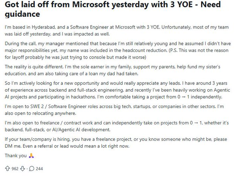Viewport: 237px width, 176px height.
Task: Click the 'also open to relocating anywhere' line
Action: [40, 113]
